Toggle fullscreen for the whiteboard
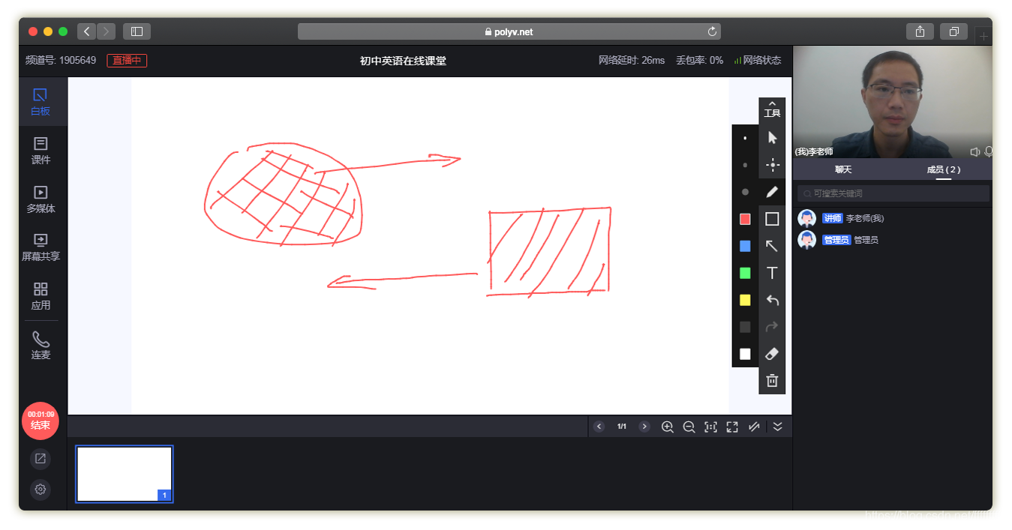 coord(732,427)
